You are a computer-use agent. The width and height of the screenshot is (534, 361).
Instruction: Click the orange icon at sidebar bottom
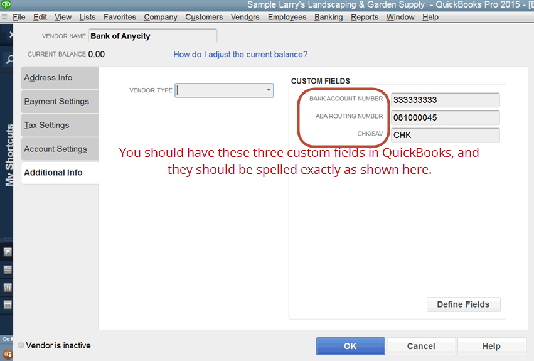(x=8, y=353)
